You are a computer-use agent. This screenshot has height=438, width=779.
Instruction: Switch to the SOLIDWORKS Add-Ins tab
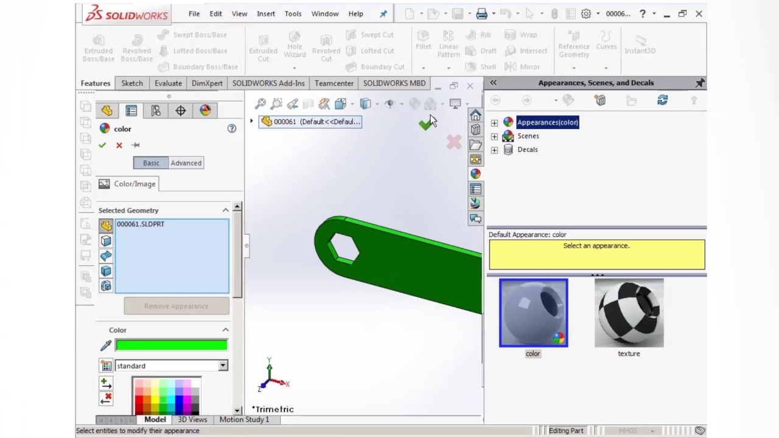point(268,83)
